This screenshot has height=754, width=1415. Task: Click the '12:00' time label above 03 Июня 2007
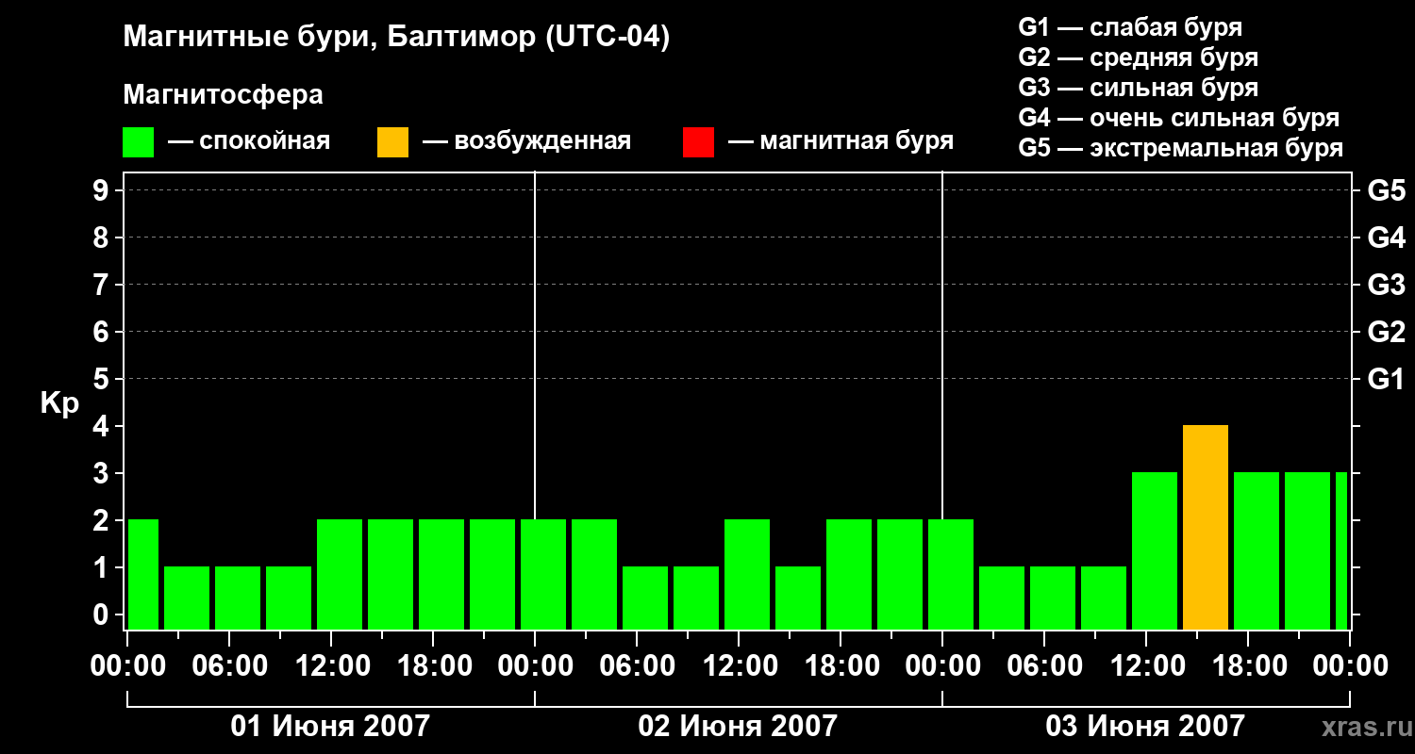coord(1146,666)
